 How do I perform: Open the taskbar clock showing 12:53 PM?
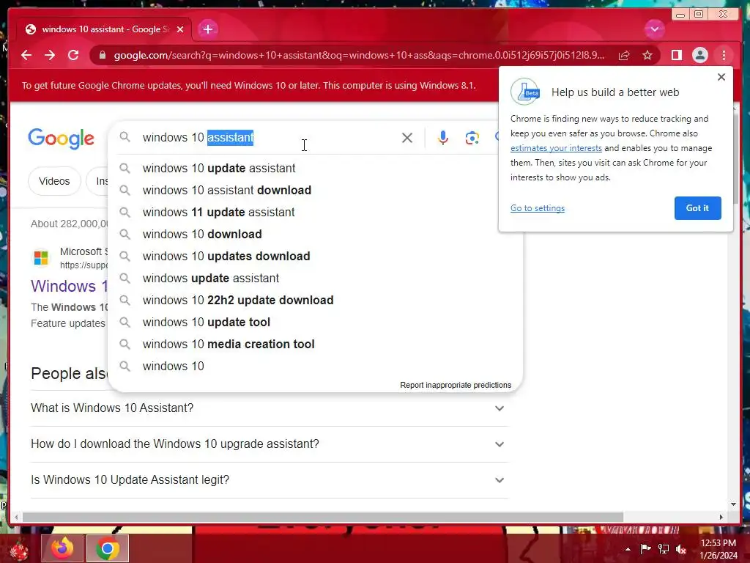719,549
